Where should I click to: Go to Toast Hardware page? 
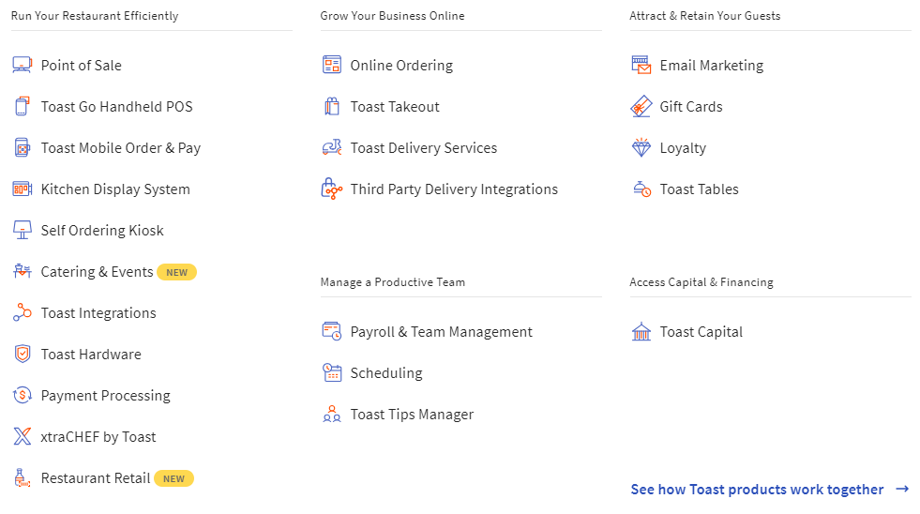coord(91,355)
